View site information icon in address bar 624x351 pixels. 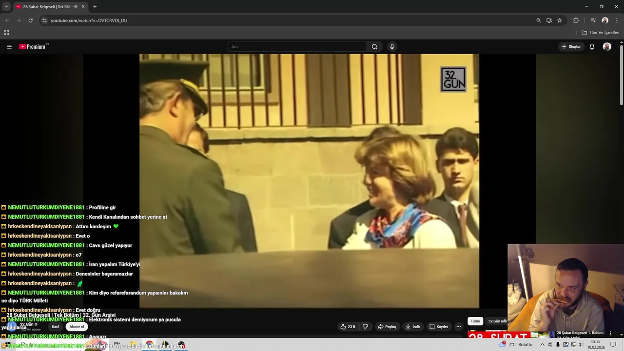click(x=44, y=20)
